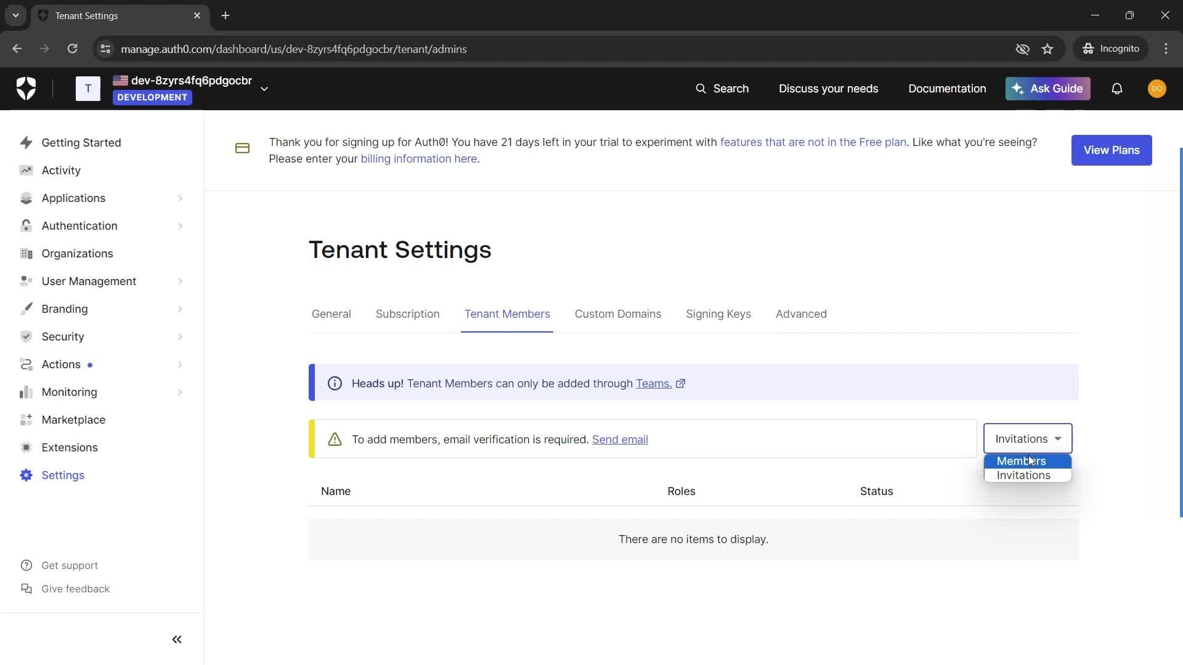The image size is (1183, 665).
Task: Open the Teams external link icon
Action: 681,384
